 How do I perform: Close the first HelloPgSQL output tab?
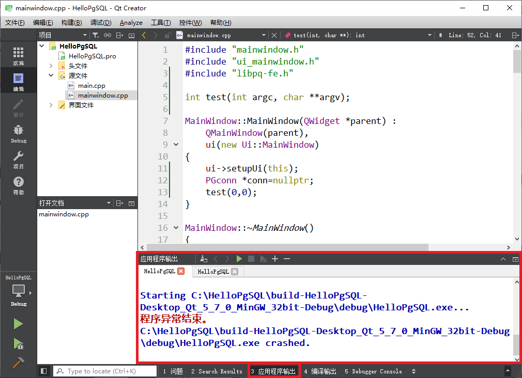[x=180, y=271]
